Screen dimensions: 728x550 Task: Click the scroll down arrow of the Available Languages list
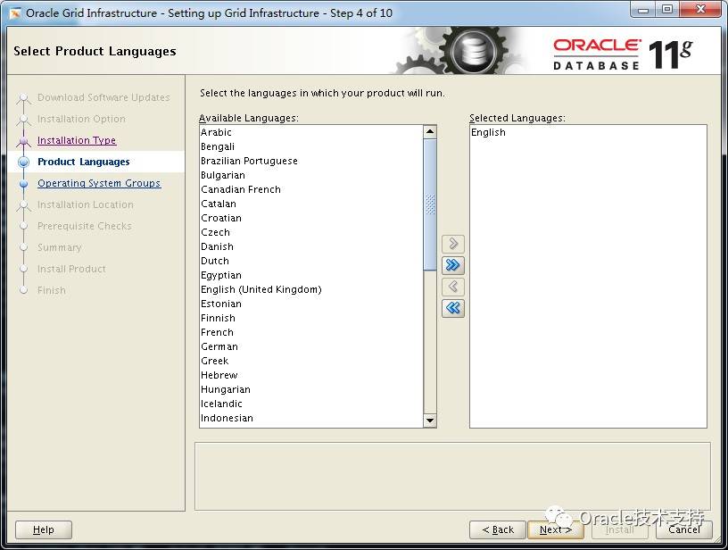pos(430,421)
